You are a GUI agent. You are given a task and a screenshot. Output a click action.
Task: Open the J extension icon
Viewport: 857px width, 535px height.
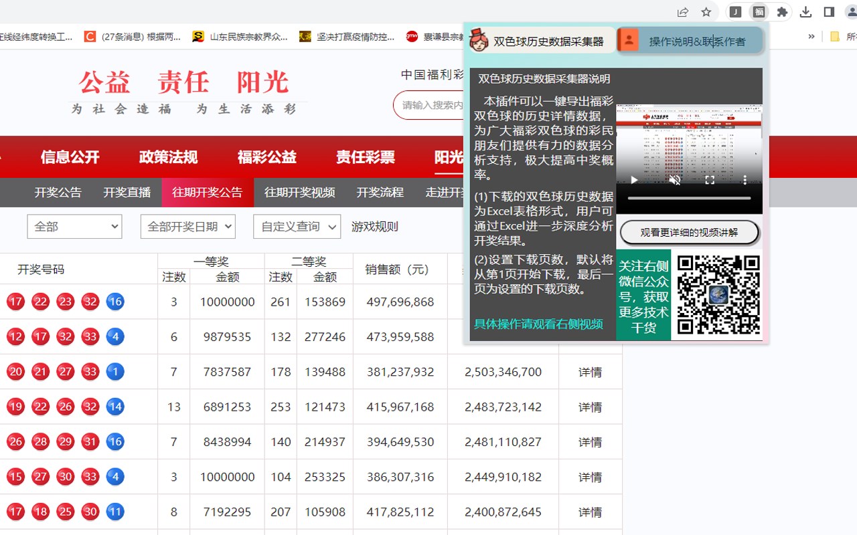(735, 12)
